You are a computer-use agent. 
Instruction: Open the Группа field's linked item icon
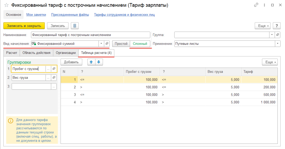pyautogui.click(x=277, y=35)
